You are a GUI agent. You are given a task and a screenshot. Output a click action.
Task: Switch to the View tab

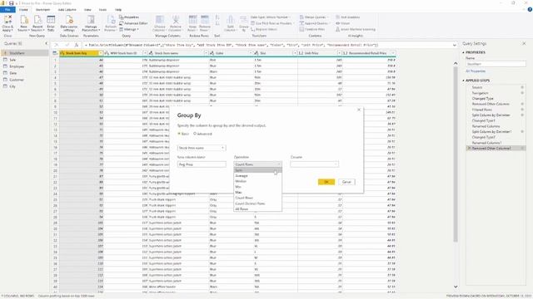click(x=87, y=10)
